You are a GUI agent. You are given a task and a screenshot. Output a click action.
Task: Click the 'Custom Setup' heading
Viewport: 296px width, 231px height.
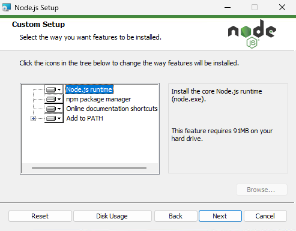[38, 25]
